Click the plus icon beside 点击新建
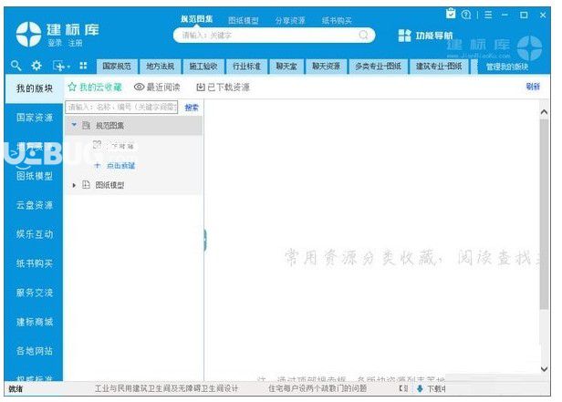Viewport: 562px width, 402px height. click(x=97, y=165)
